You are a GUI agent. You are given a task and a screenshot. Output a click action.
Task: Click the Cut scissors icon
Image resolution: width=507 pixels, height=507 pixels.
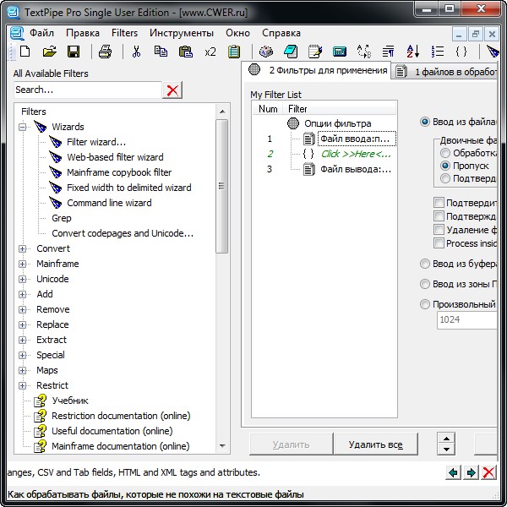pos(136,52)
